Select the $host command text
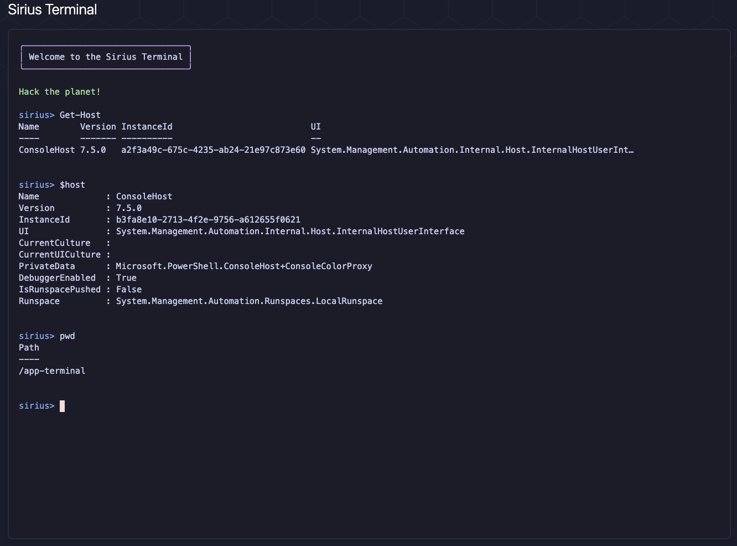Viewport: 737px width, 546px height. (72, 184)
